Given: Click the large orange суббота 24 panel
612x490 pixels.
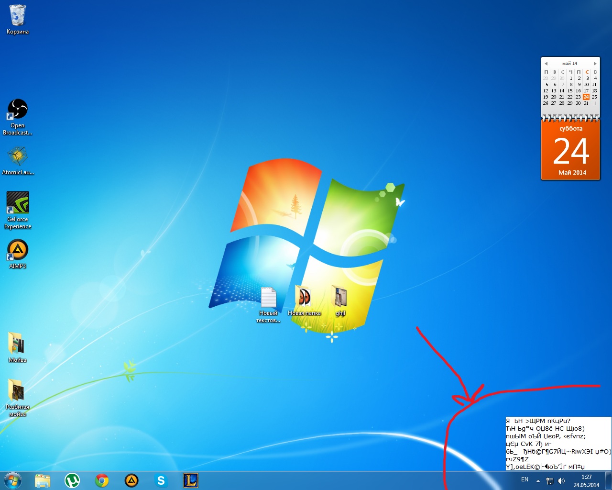Looking at the screenshot, I should pos(570,150).
